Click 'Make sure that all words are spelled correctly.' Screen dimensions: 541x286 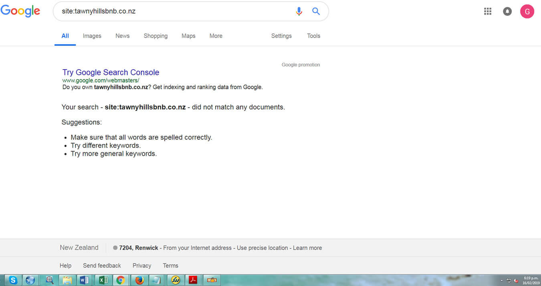tap(141, 138)
